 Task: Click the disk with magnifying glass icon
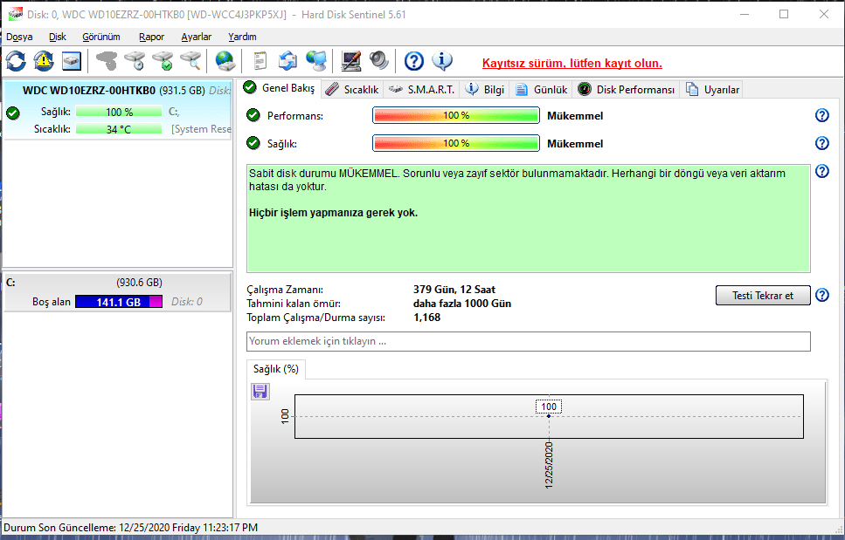click(190, 61)
